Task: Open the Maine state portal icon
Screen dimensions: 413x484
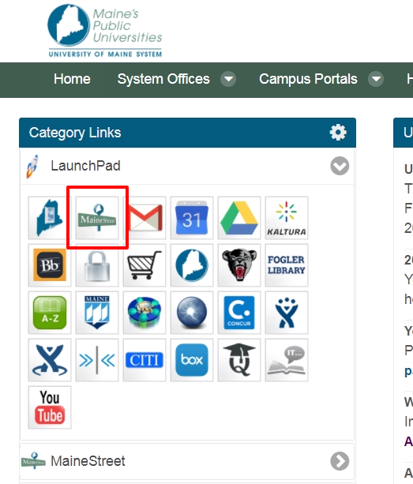Action: [x=50, y=218]
